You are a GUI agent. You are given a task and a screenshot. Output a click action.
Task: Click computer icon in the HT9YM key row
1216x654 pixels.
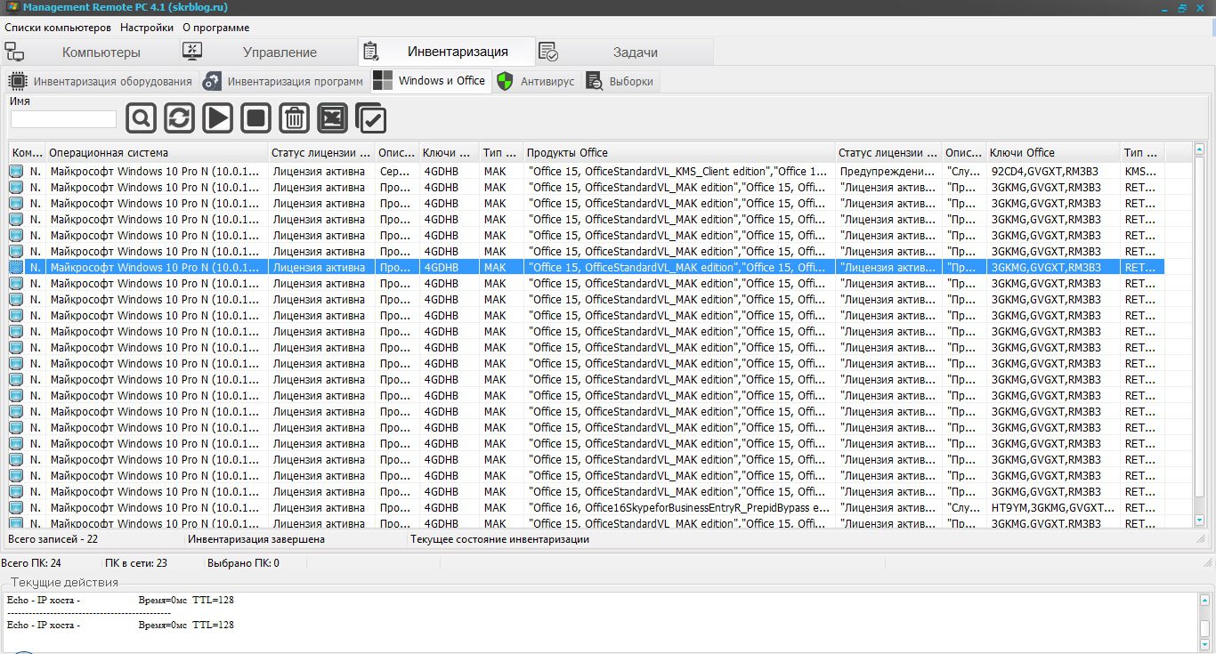click(17, 507)
